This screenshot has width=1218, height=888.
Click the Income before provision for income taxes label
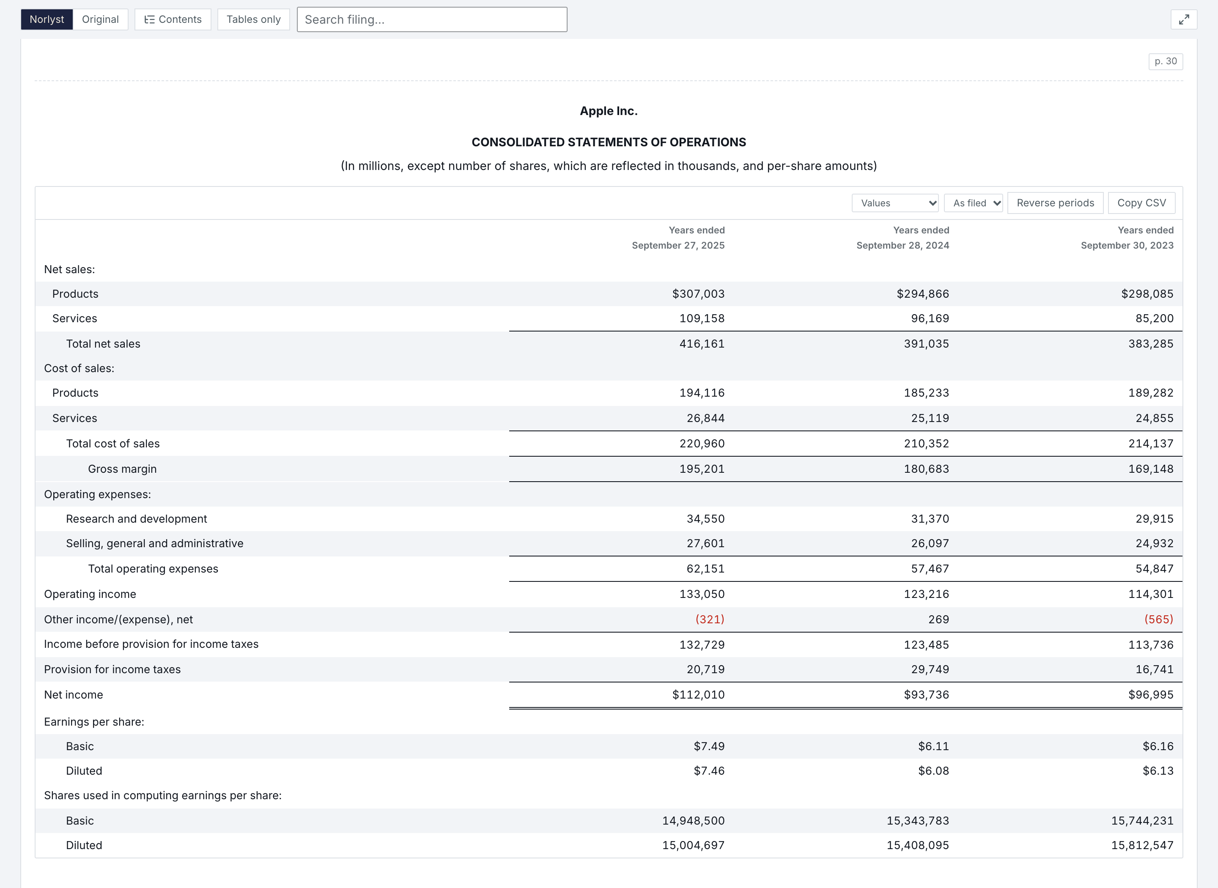coord(151,644)
